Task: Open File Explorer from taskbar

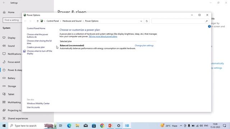Action: point(77,126)
